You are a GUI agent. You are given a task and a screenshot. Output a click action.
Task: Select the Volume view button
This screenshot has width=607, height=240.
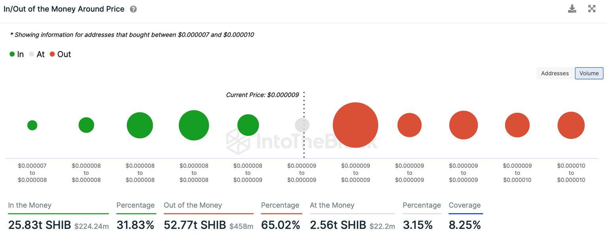point(589,73)
